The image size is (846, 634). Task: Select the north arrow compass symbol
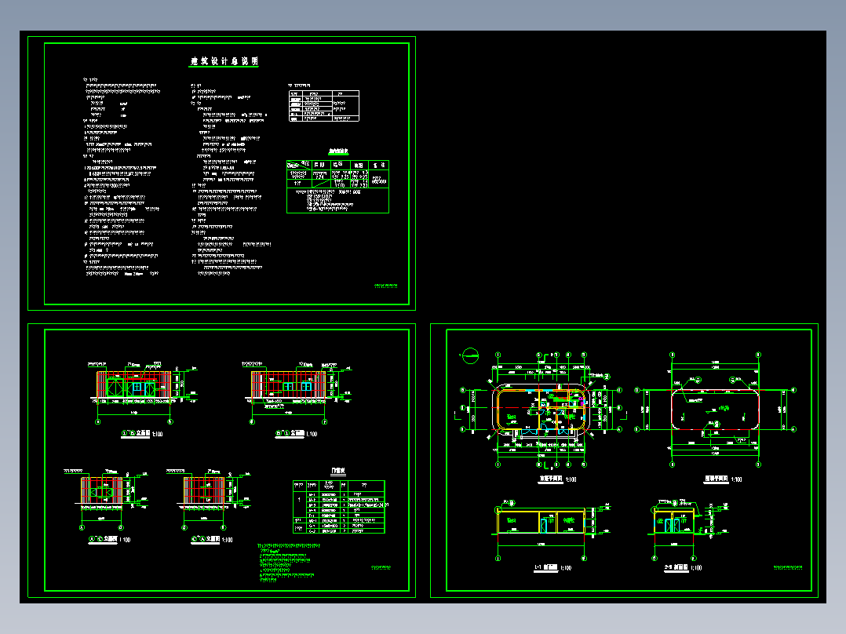tap(470, 355)
